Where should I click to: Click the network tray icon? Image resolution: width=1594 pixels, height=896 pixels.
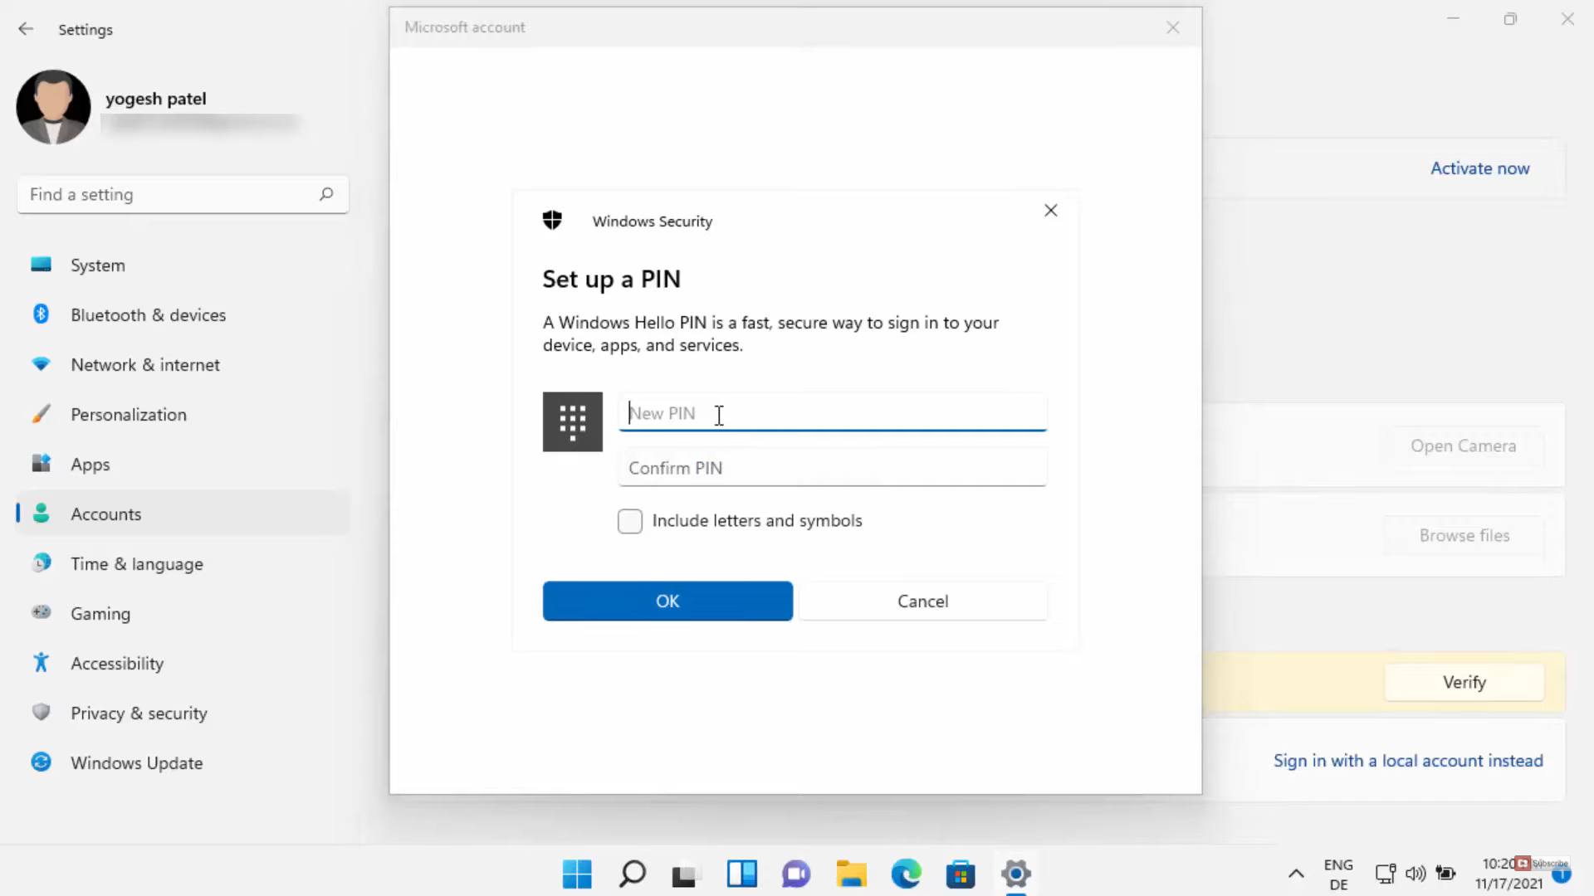[1385, 874]
